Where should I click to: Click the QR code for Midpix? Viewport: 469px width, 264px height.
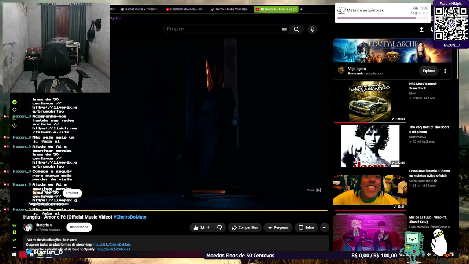click(451, 24)
